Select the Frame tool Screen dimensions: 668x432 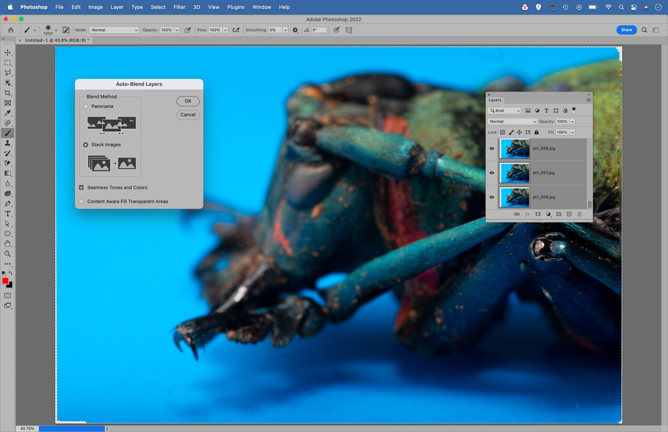tap(8, 103)
